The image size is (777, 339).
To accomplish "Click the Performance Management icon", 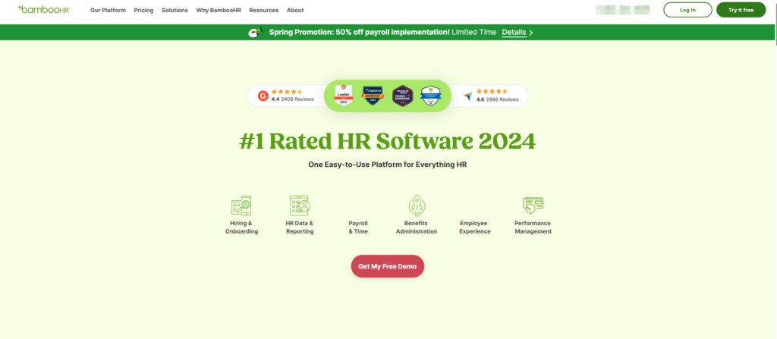I will click(x=533, y=205).
